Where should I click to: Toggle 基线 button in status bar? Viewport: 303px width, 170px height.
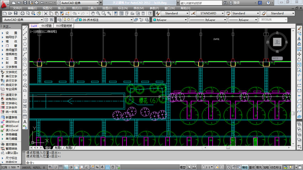(x=252, y=167)
